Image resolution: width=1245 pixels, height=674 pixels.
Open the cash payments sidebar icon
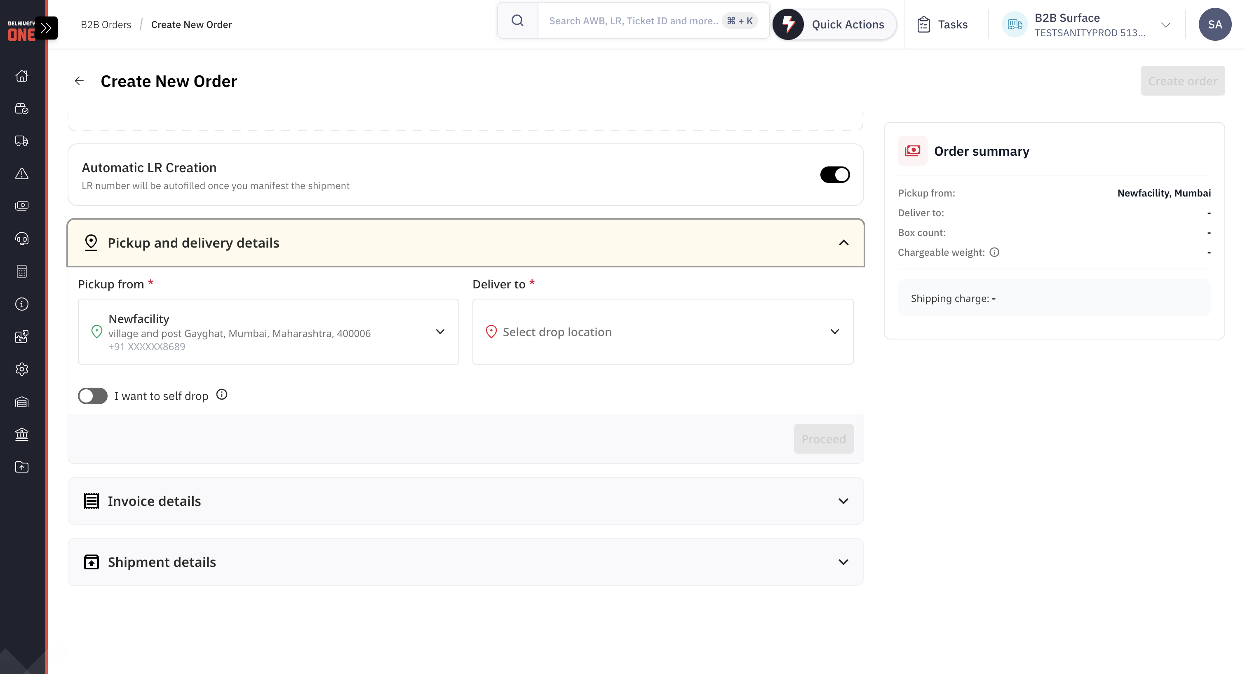pyautogui.click(x=22, y=206)
